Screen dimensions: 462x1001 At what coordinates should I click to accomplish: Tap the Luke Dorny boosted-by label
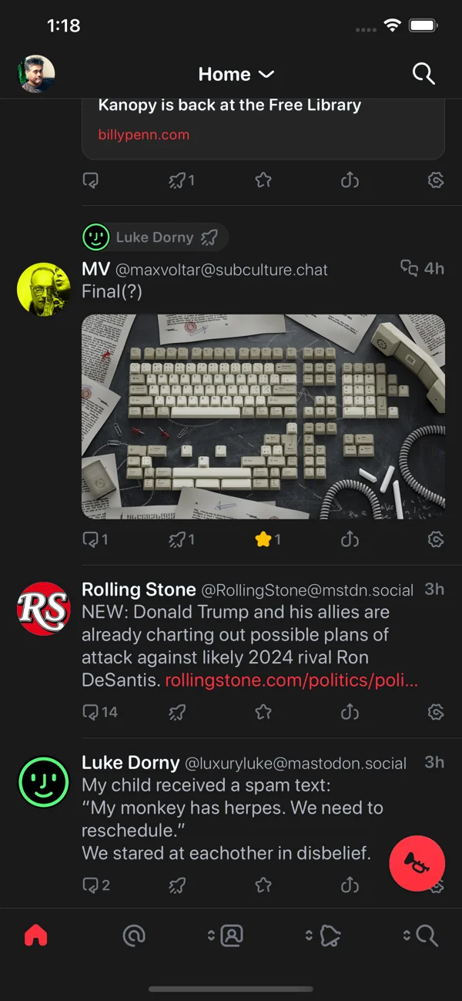coord(155,237)
